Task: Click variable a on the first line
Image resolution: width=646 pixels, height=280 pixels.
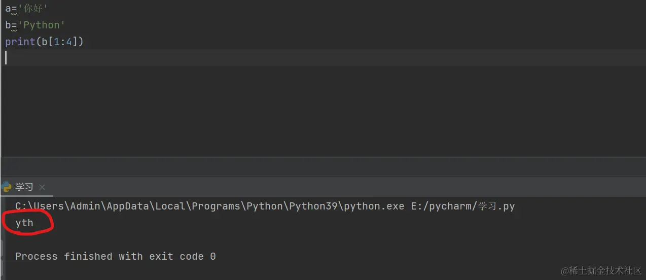Action: 8,9
